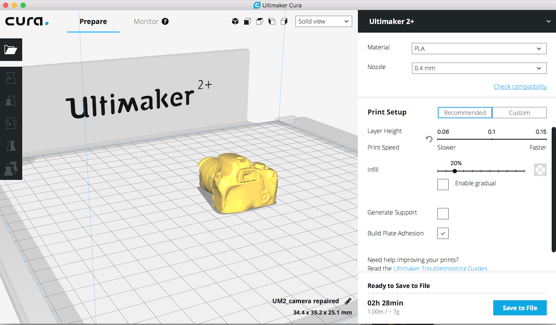Click the Infill slider handle at 20%
Image resolution: width=556 pixels, height=325 pixels.
coord(455,171)
